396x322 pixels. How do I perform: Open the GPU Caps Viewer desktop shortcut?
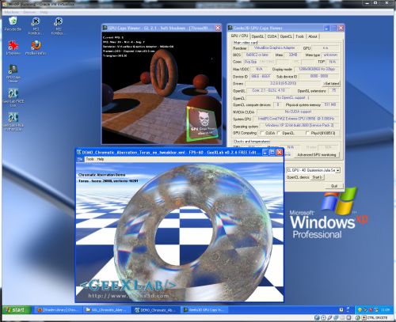pos(13,74)
